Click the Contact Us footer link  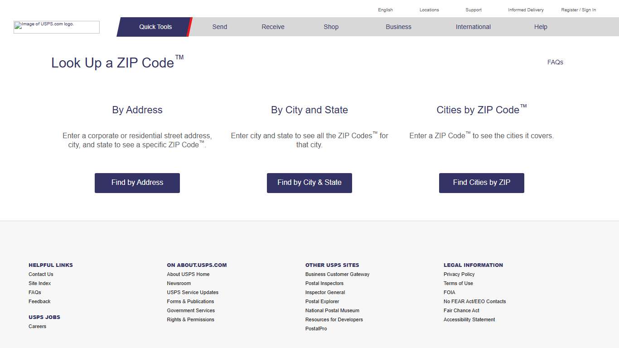[41, 274]
